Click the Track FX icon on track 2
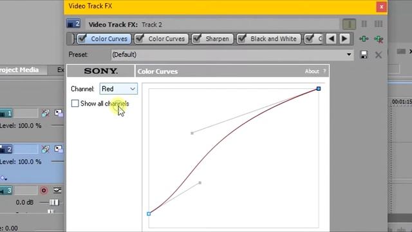Viewport: 412px width, 232px height. pos(46,150)
